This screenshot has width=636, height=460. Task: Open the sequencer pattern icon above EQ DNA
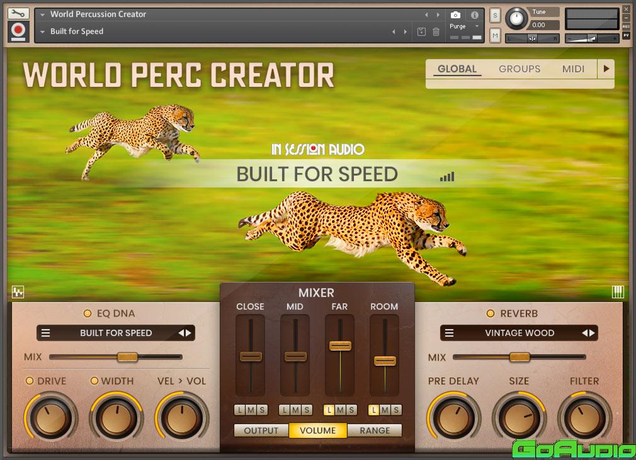(x=18, y=291)
